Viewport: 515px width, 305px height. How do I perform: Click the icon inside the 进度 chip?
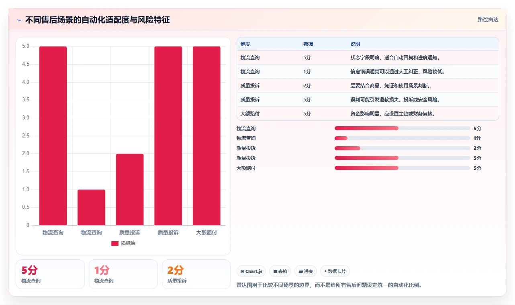(301, 271)
